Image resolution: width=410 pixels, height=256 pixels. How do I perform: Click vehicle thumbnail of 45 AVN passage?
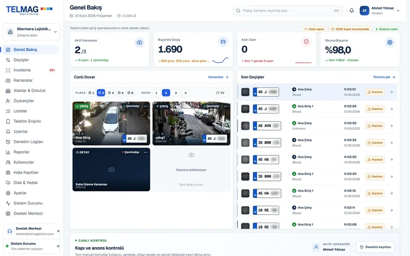pyautogui.click(x=245, y=126)
